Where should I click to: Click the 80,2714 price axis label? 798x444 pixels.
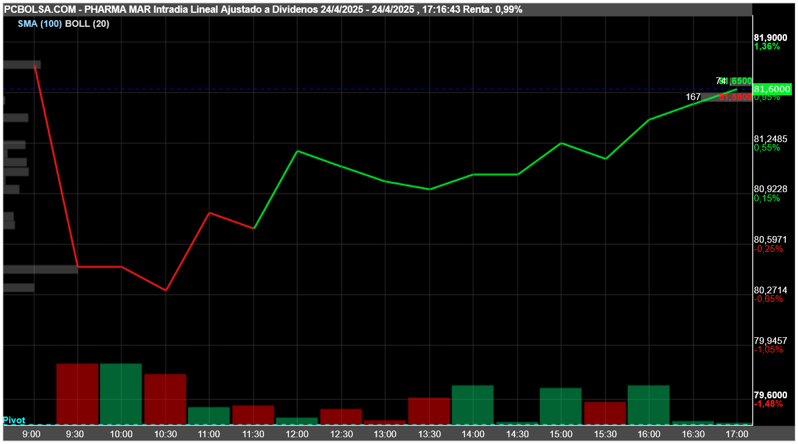(771, 290)
